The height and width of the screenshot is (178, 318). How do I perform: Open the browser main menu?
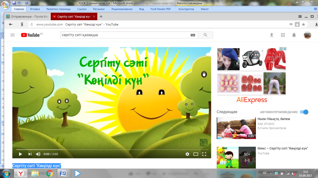[x=300, y=16]
